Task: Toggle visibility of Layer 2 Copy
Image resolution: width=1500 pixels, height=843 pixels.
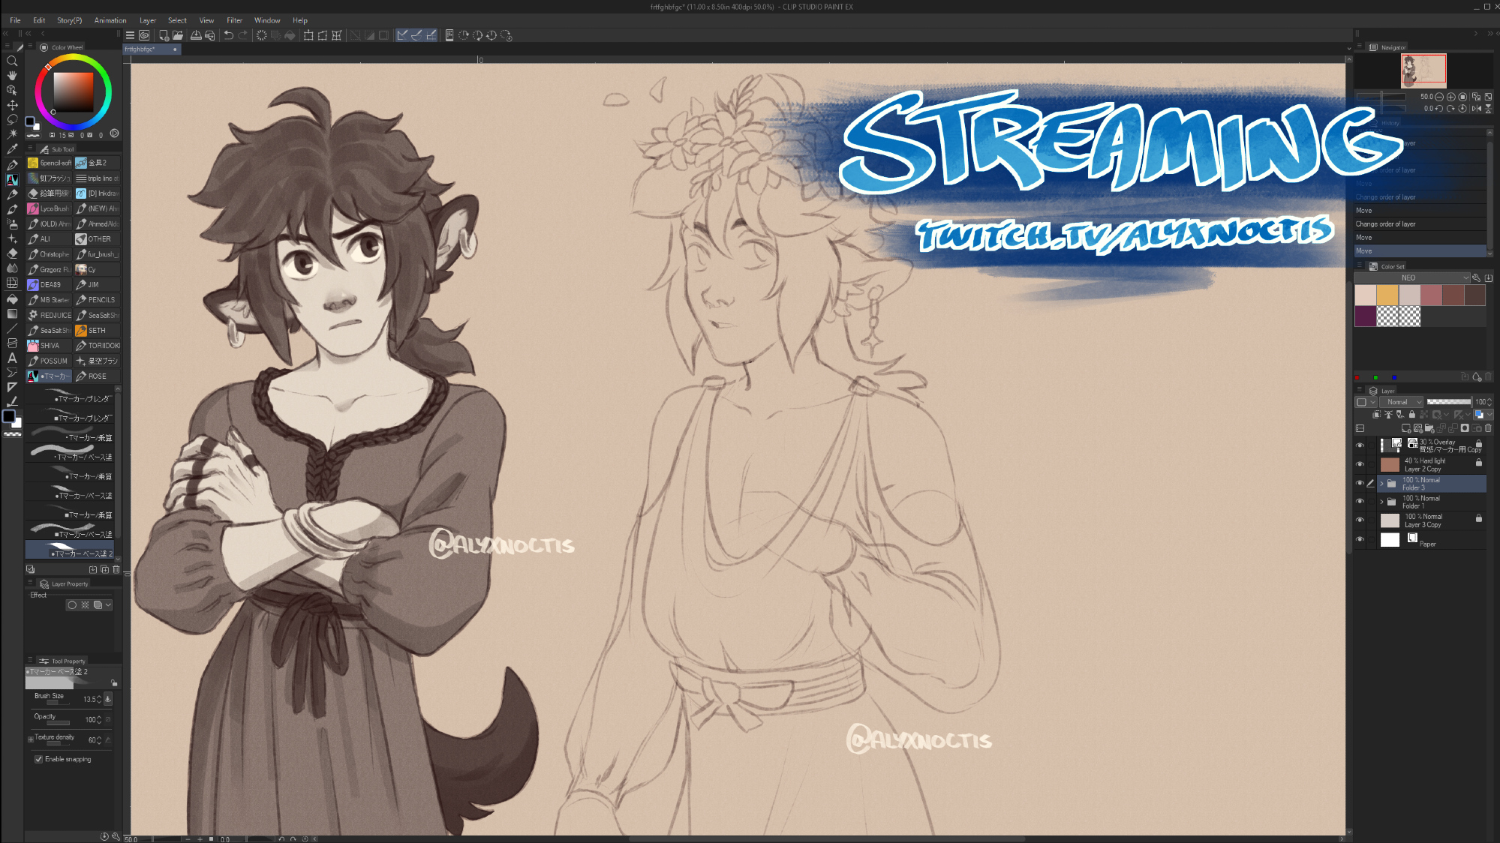Action: (x=1360, y=464)
